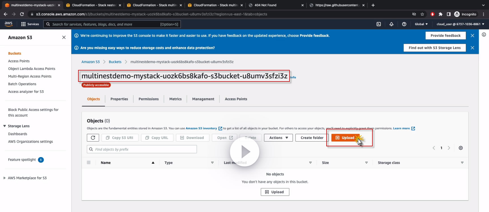The height and width of the screenshot is (212, 489).
Task: Open Batch Operations in the sidebar
Action: [x=22, y=84]
